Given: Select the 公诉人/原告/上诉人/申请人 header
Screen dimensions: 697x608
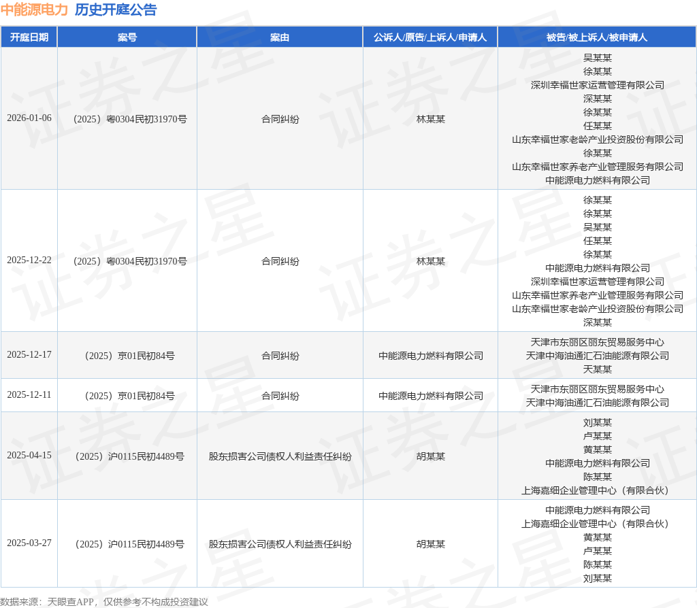Looking at the screenshot, I should [430, 37].
